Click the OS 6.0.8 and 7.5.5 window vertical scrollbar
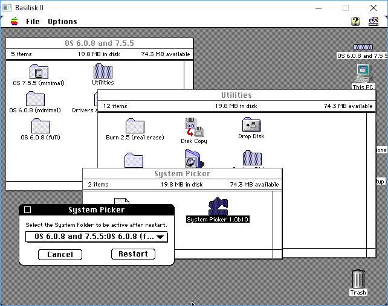The width and height of the screenshot is (388, 306). [x=189, y=75]
